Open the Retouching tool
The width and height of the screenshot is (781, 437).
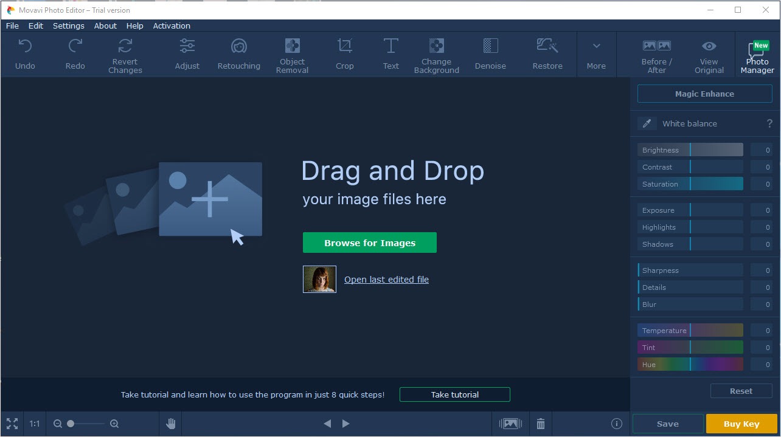pyautogui.click(x=239, y=55)
